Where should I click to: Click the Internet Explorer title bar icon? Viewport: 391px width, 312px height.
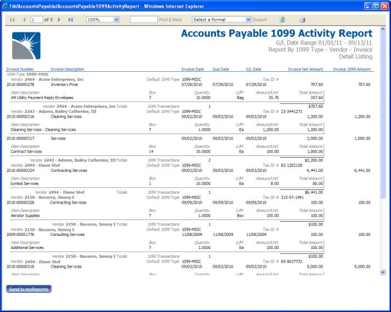coord(5,5)
